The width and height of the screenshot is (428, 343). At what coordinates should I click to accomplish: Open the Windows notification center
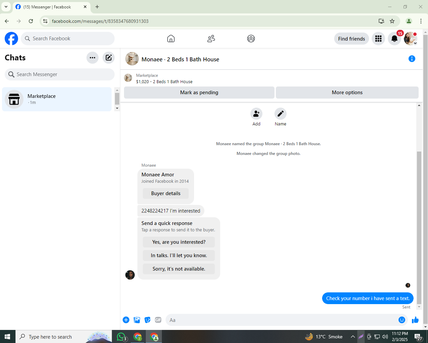click(x=418, y=337)
